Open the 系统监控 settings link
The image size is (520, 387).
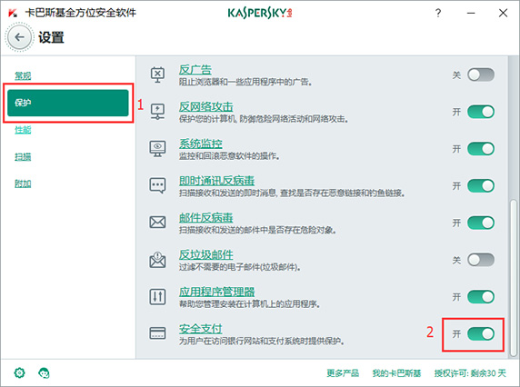pos(201,144)
